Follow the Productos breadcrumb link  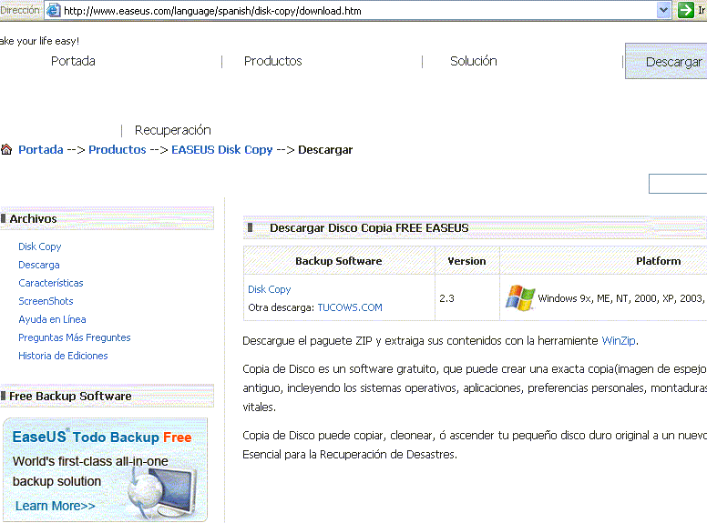[118, 149]
